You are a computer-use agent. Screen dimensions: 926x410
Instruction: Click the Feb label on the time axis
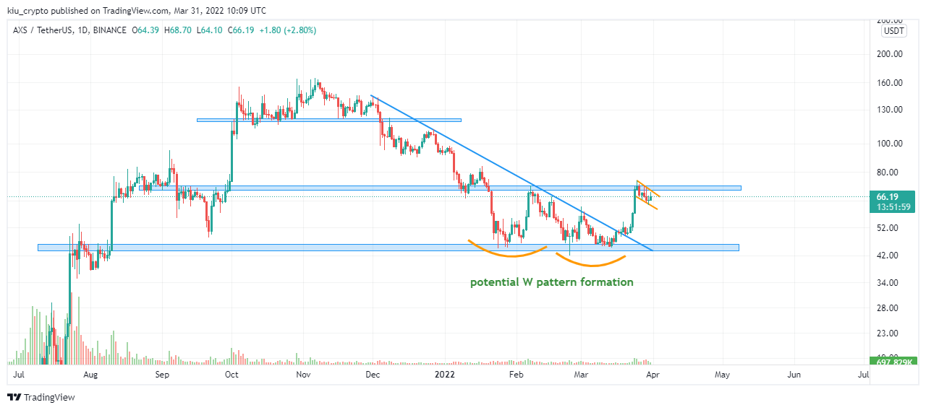pos(516,375)
